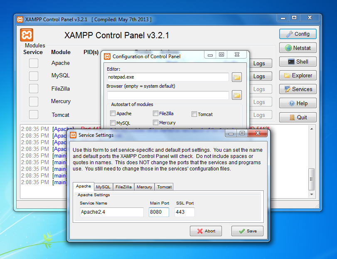Enable FileZilla autostart checkbox
The height and width of the screenshot is (259, 337).
155,113
